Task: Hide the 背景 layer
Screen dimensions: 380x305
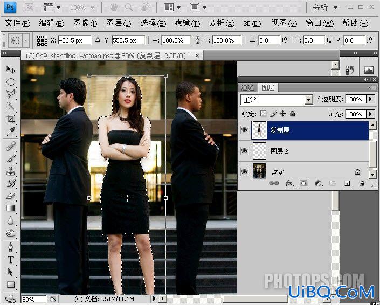Action: [x=245, y=172]
